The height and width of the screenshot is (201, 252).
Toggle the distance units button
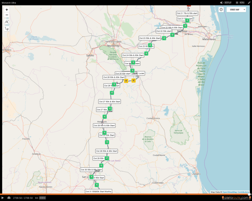point(42,198)
